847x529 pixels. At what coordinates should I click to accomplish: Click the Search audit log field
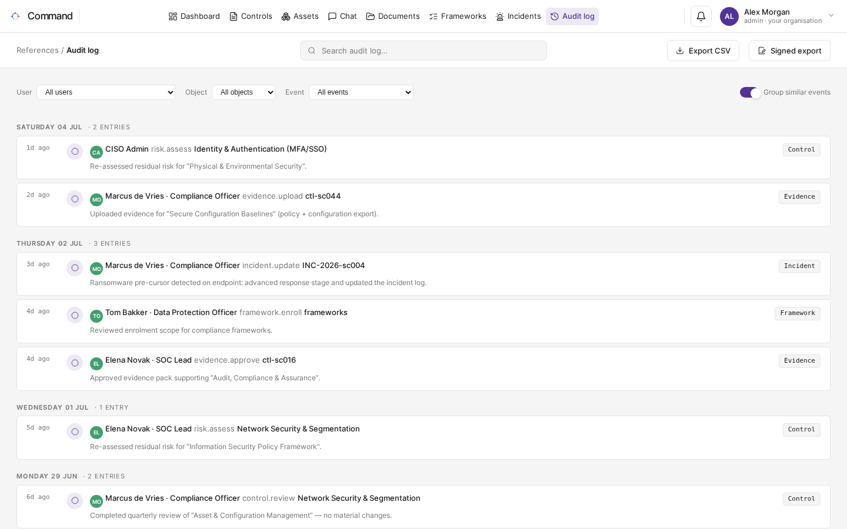coord(423,51)
